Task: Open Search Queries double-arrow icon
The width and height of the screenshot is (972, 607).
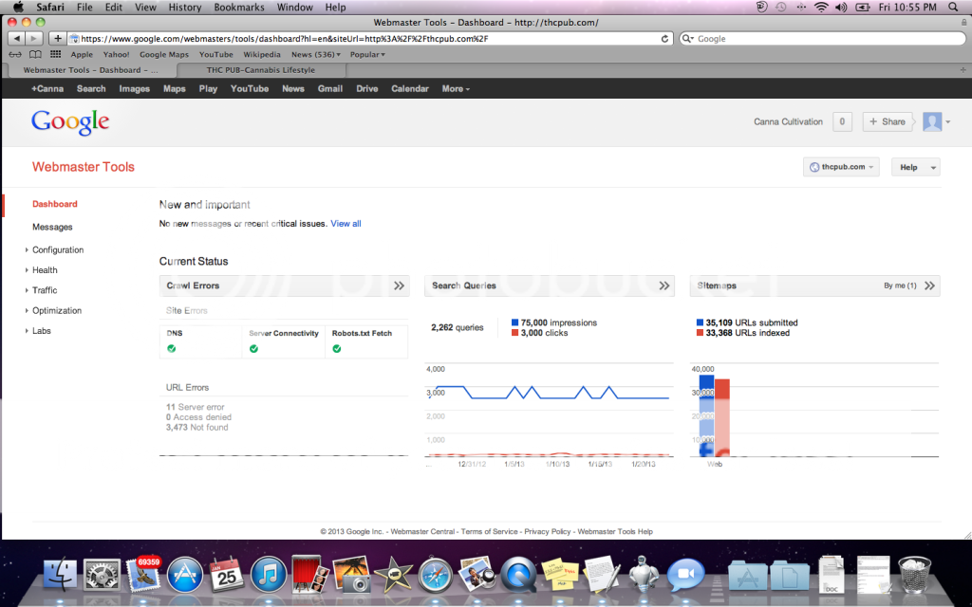Action: [664, 285]
